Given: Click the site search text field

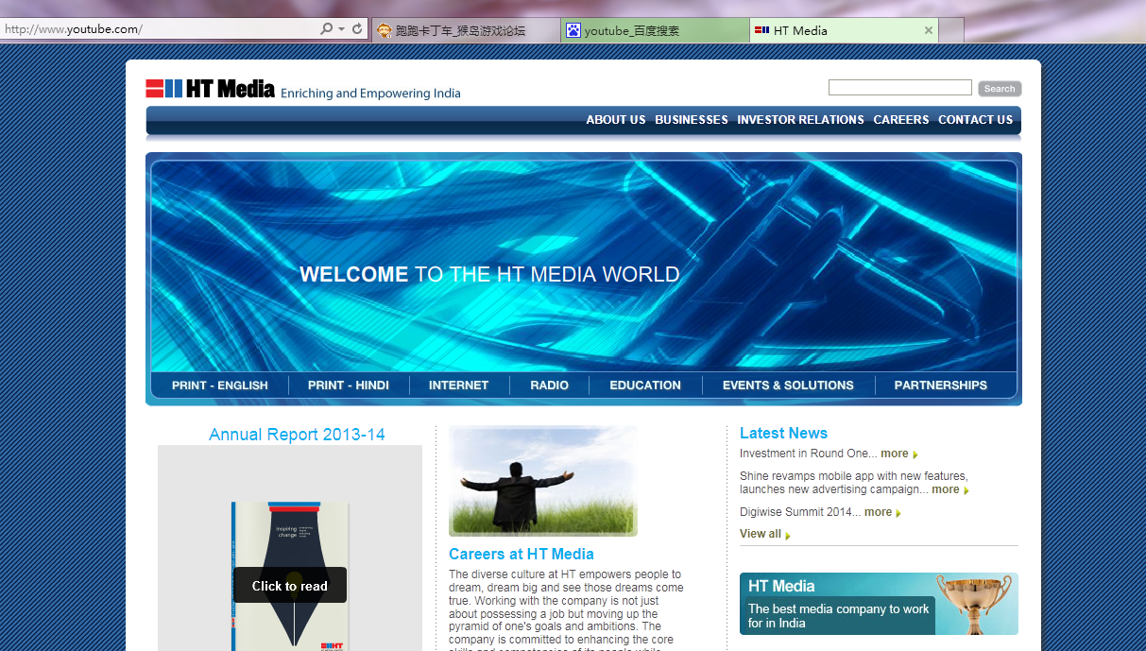Looking at the screenshot, I should tap(899, 88).
